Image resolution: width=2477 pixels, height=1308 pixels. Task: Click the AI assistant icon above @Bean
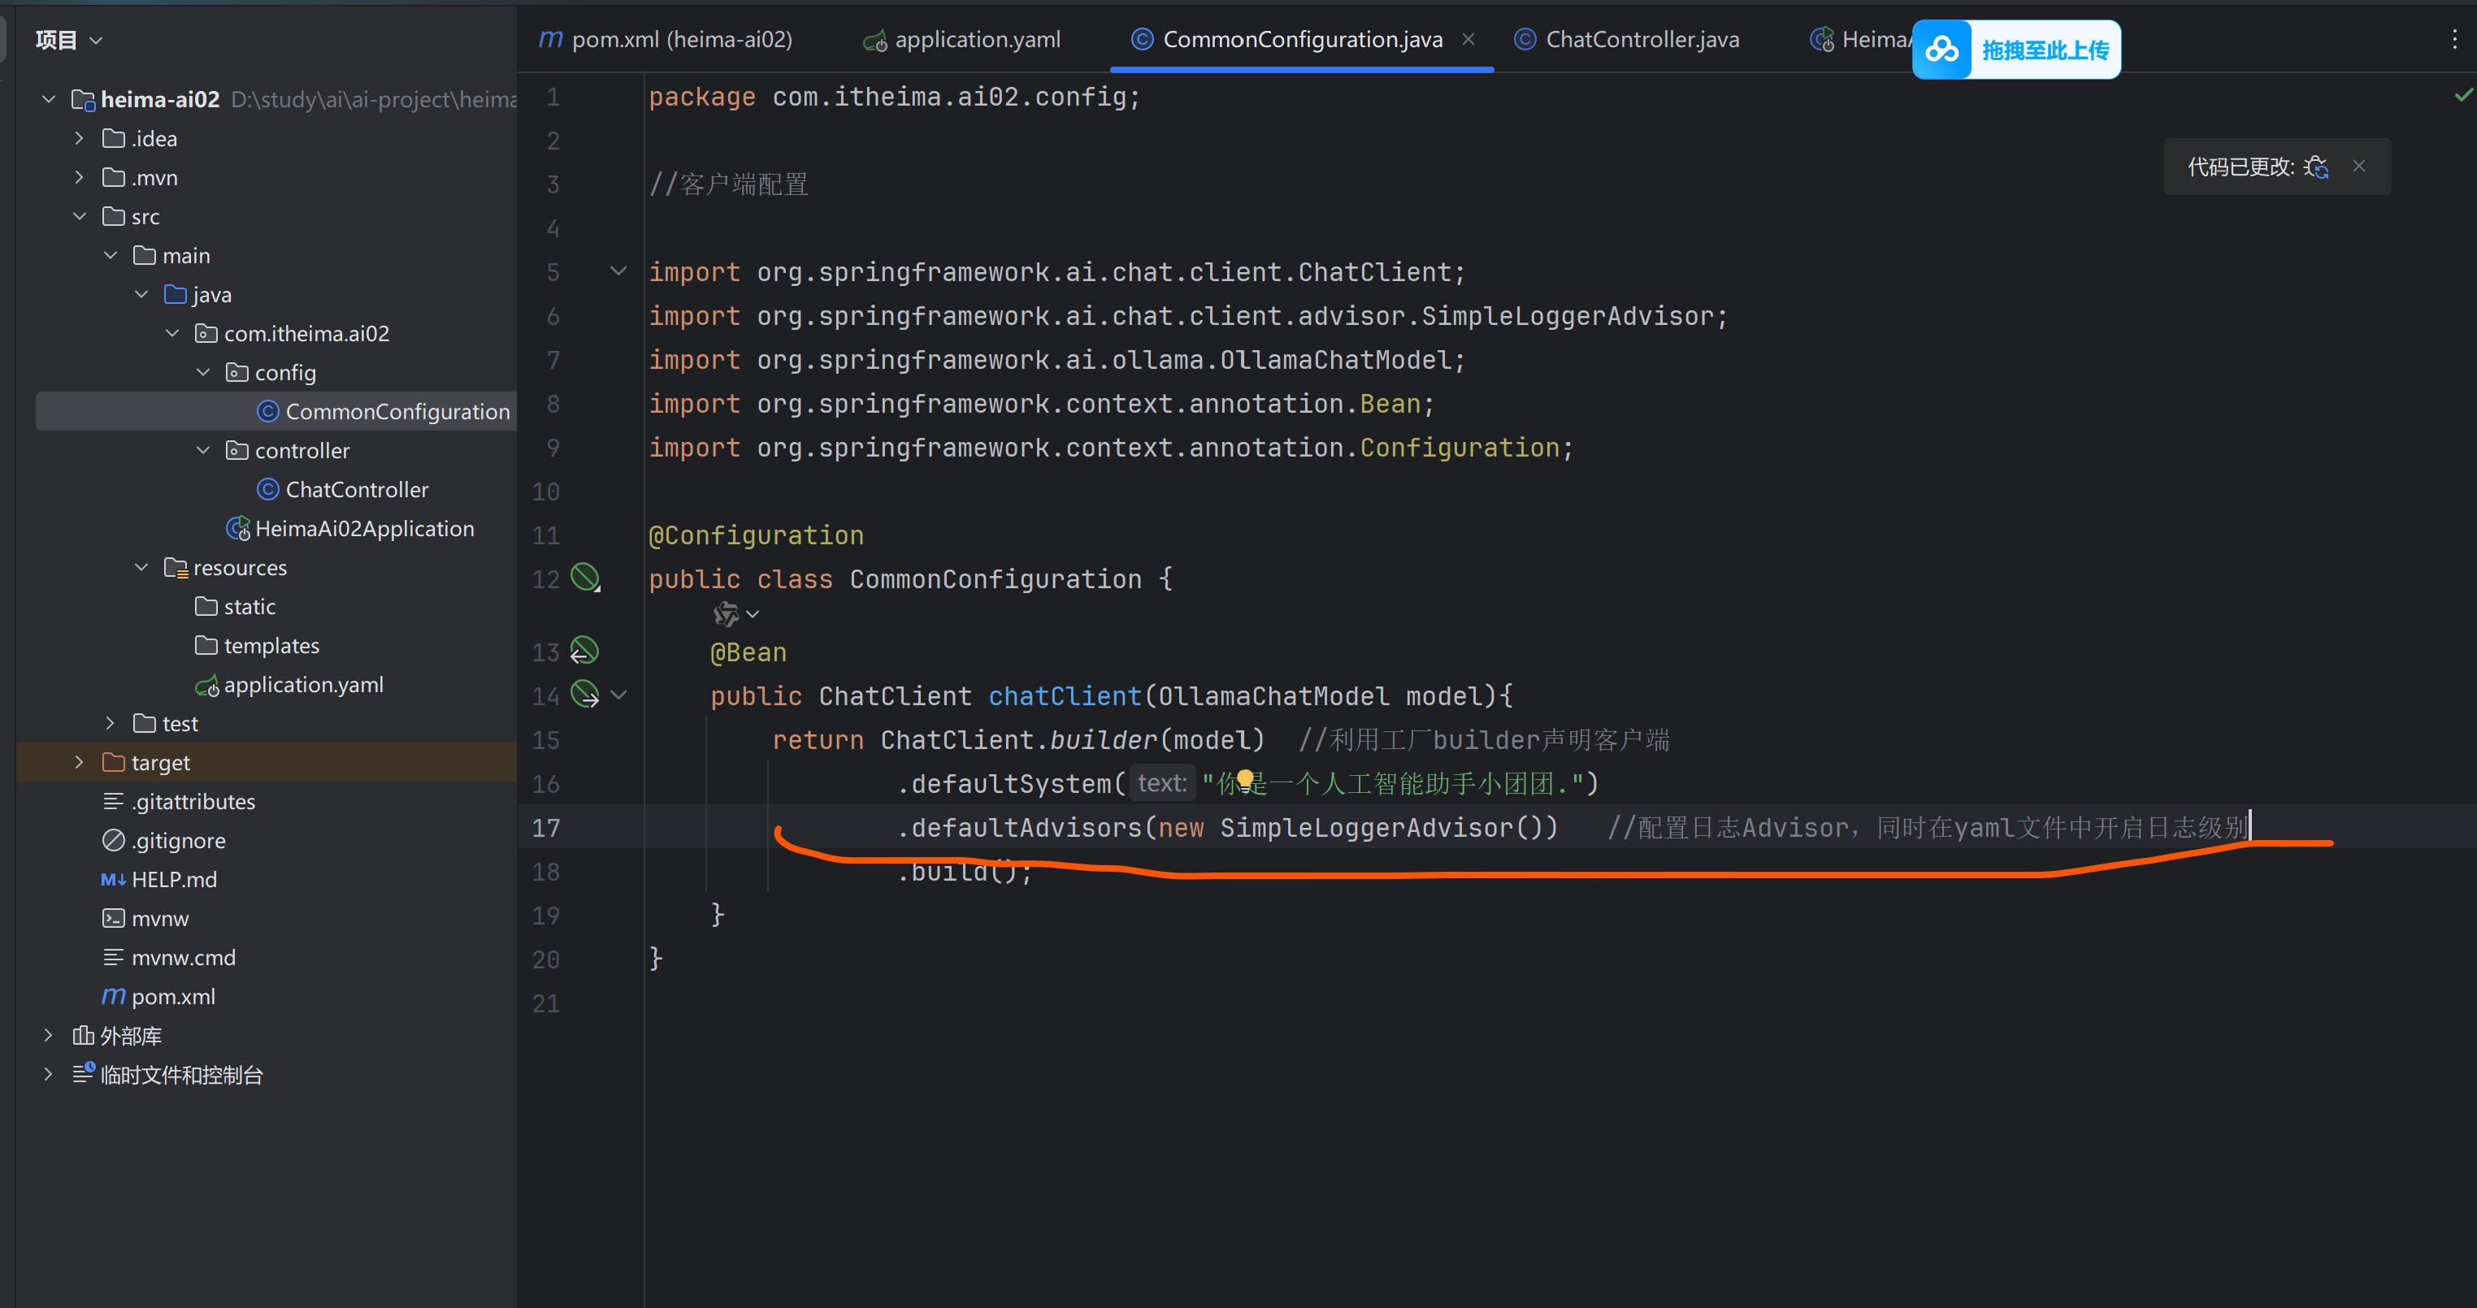[x=726, y=613]
